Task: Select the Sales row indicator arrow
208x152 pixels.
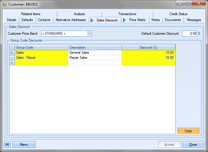Action: (12, 53)
